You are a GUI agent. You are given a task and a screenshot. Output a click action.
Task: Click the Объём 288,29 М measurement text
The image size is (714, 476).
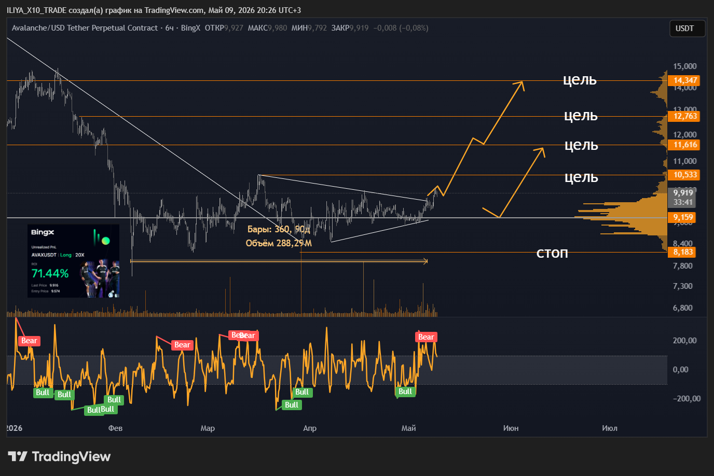pyautogui.click(x=279, y=243)
